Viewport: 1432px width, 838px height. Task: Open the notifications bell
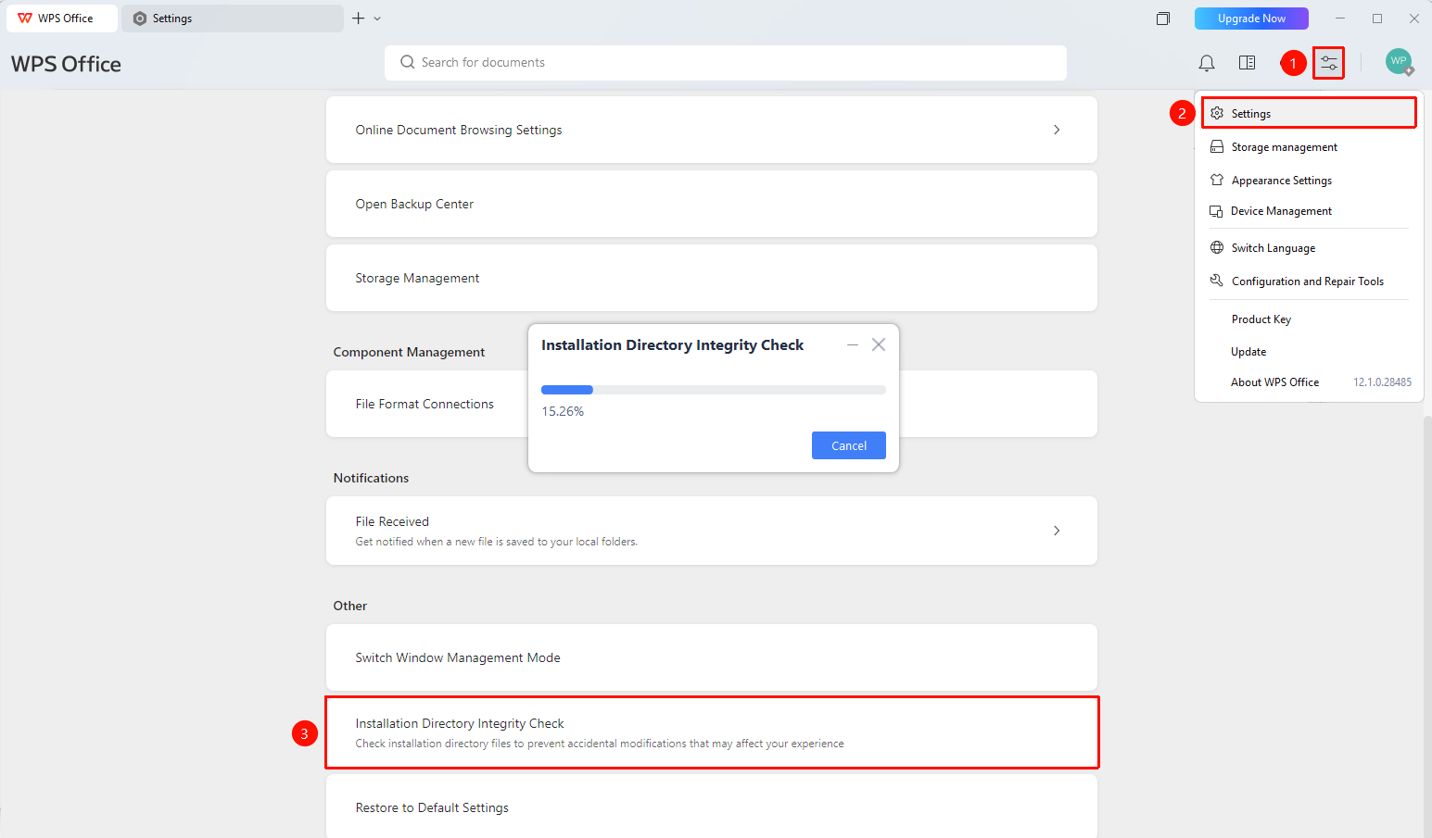[1206, 63]
